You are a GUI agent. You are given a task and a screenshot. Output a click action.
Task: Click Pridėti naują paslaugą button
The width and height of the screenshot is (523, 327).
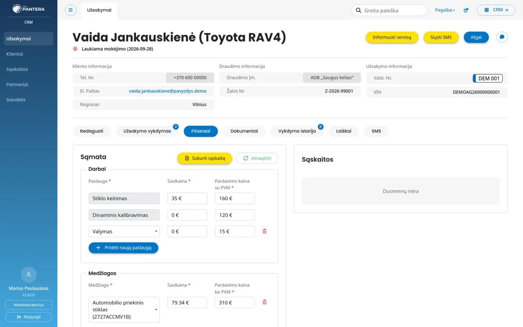click(123, 248)
